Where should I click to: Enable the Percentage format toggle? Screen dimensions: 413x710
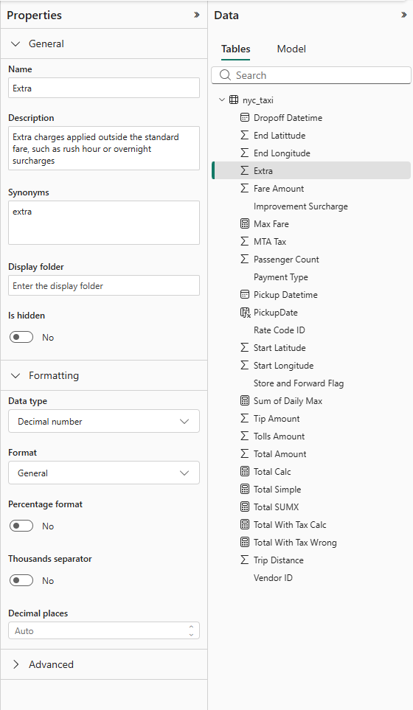21,526
